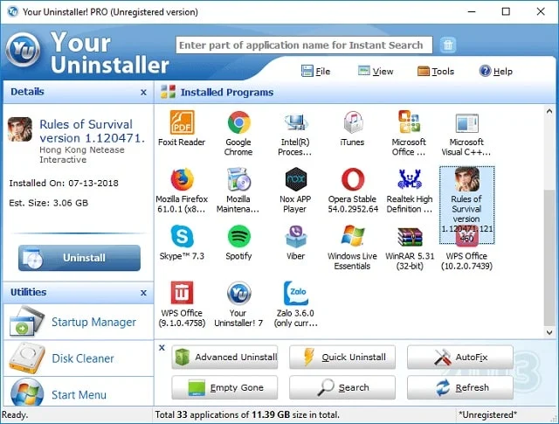
Task: Open the File menu
Action: (316, 71)
